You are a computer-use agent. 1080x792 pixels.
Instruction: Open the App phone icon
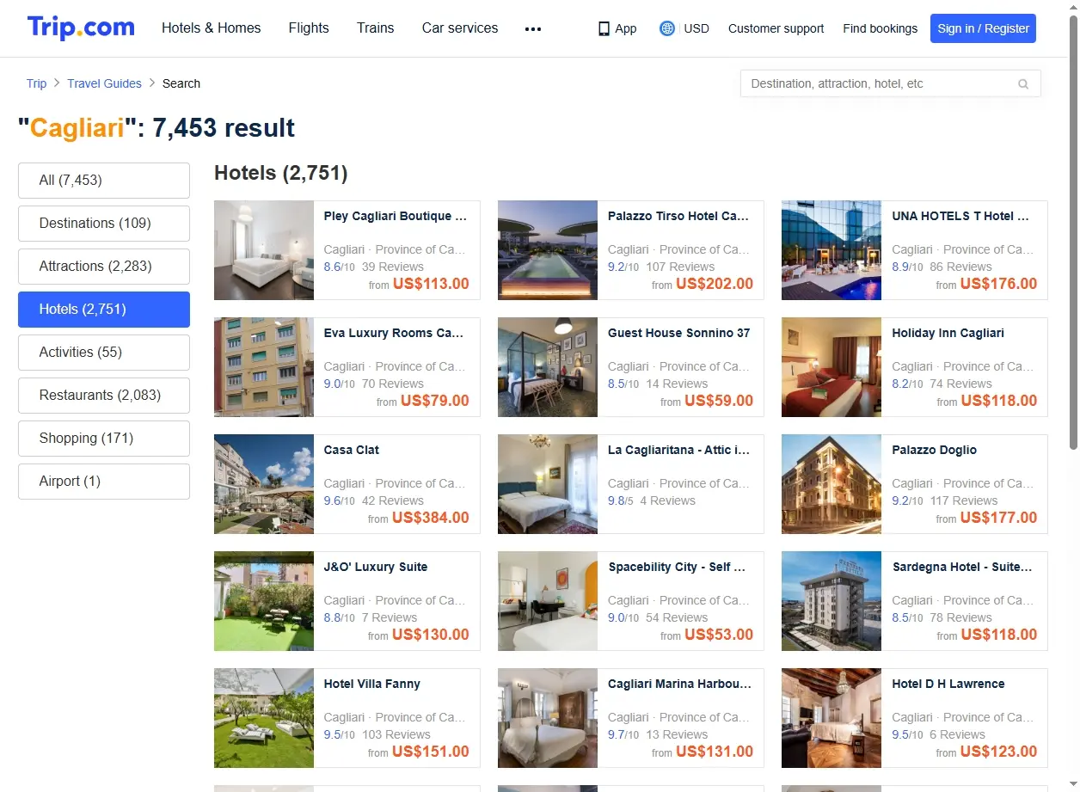pos(604,28)
